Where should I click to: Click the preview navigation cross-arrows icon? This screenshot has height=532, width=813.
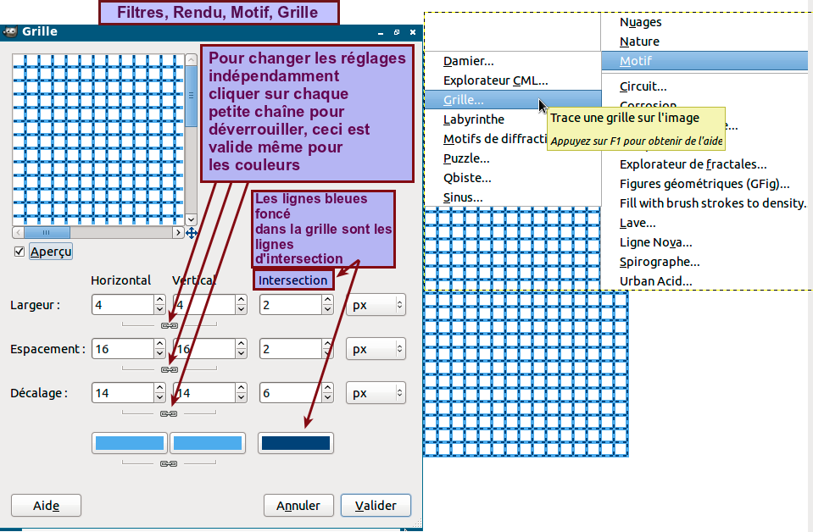tap(192, 233)
